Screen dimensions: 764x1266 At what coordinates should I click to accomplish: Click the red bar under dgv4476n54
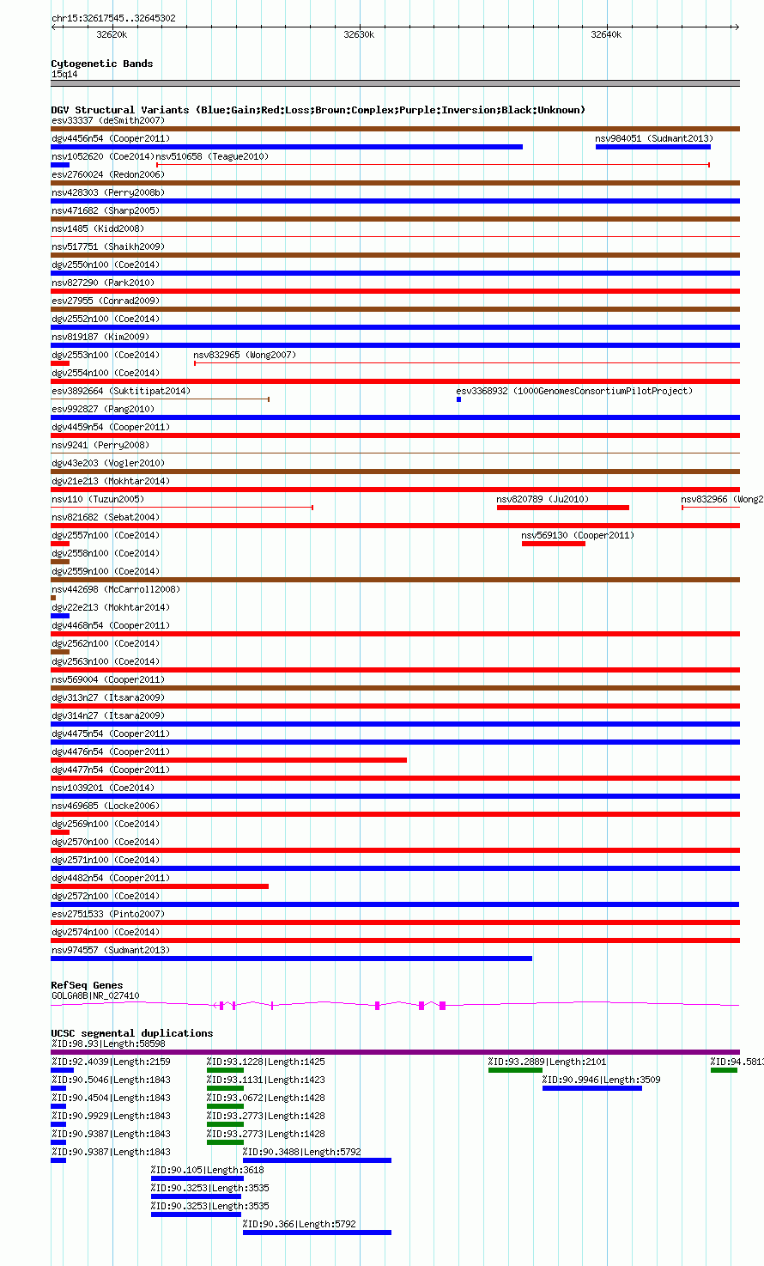[x=229, y=760]
